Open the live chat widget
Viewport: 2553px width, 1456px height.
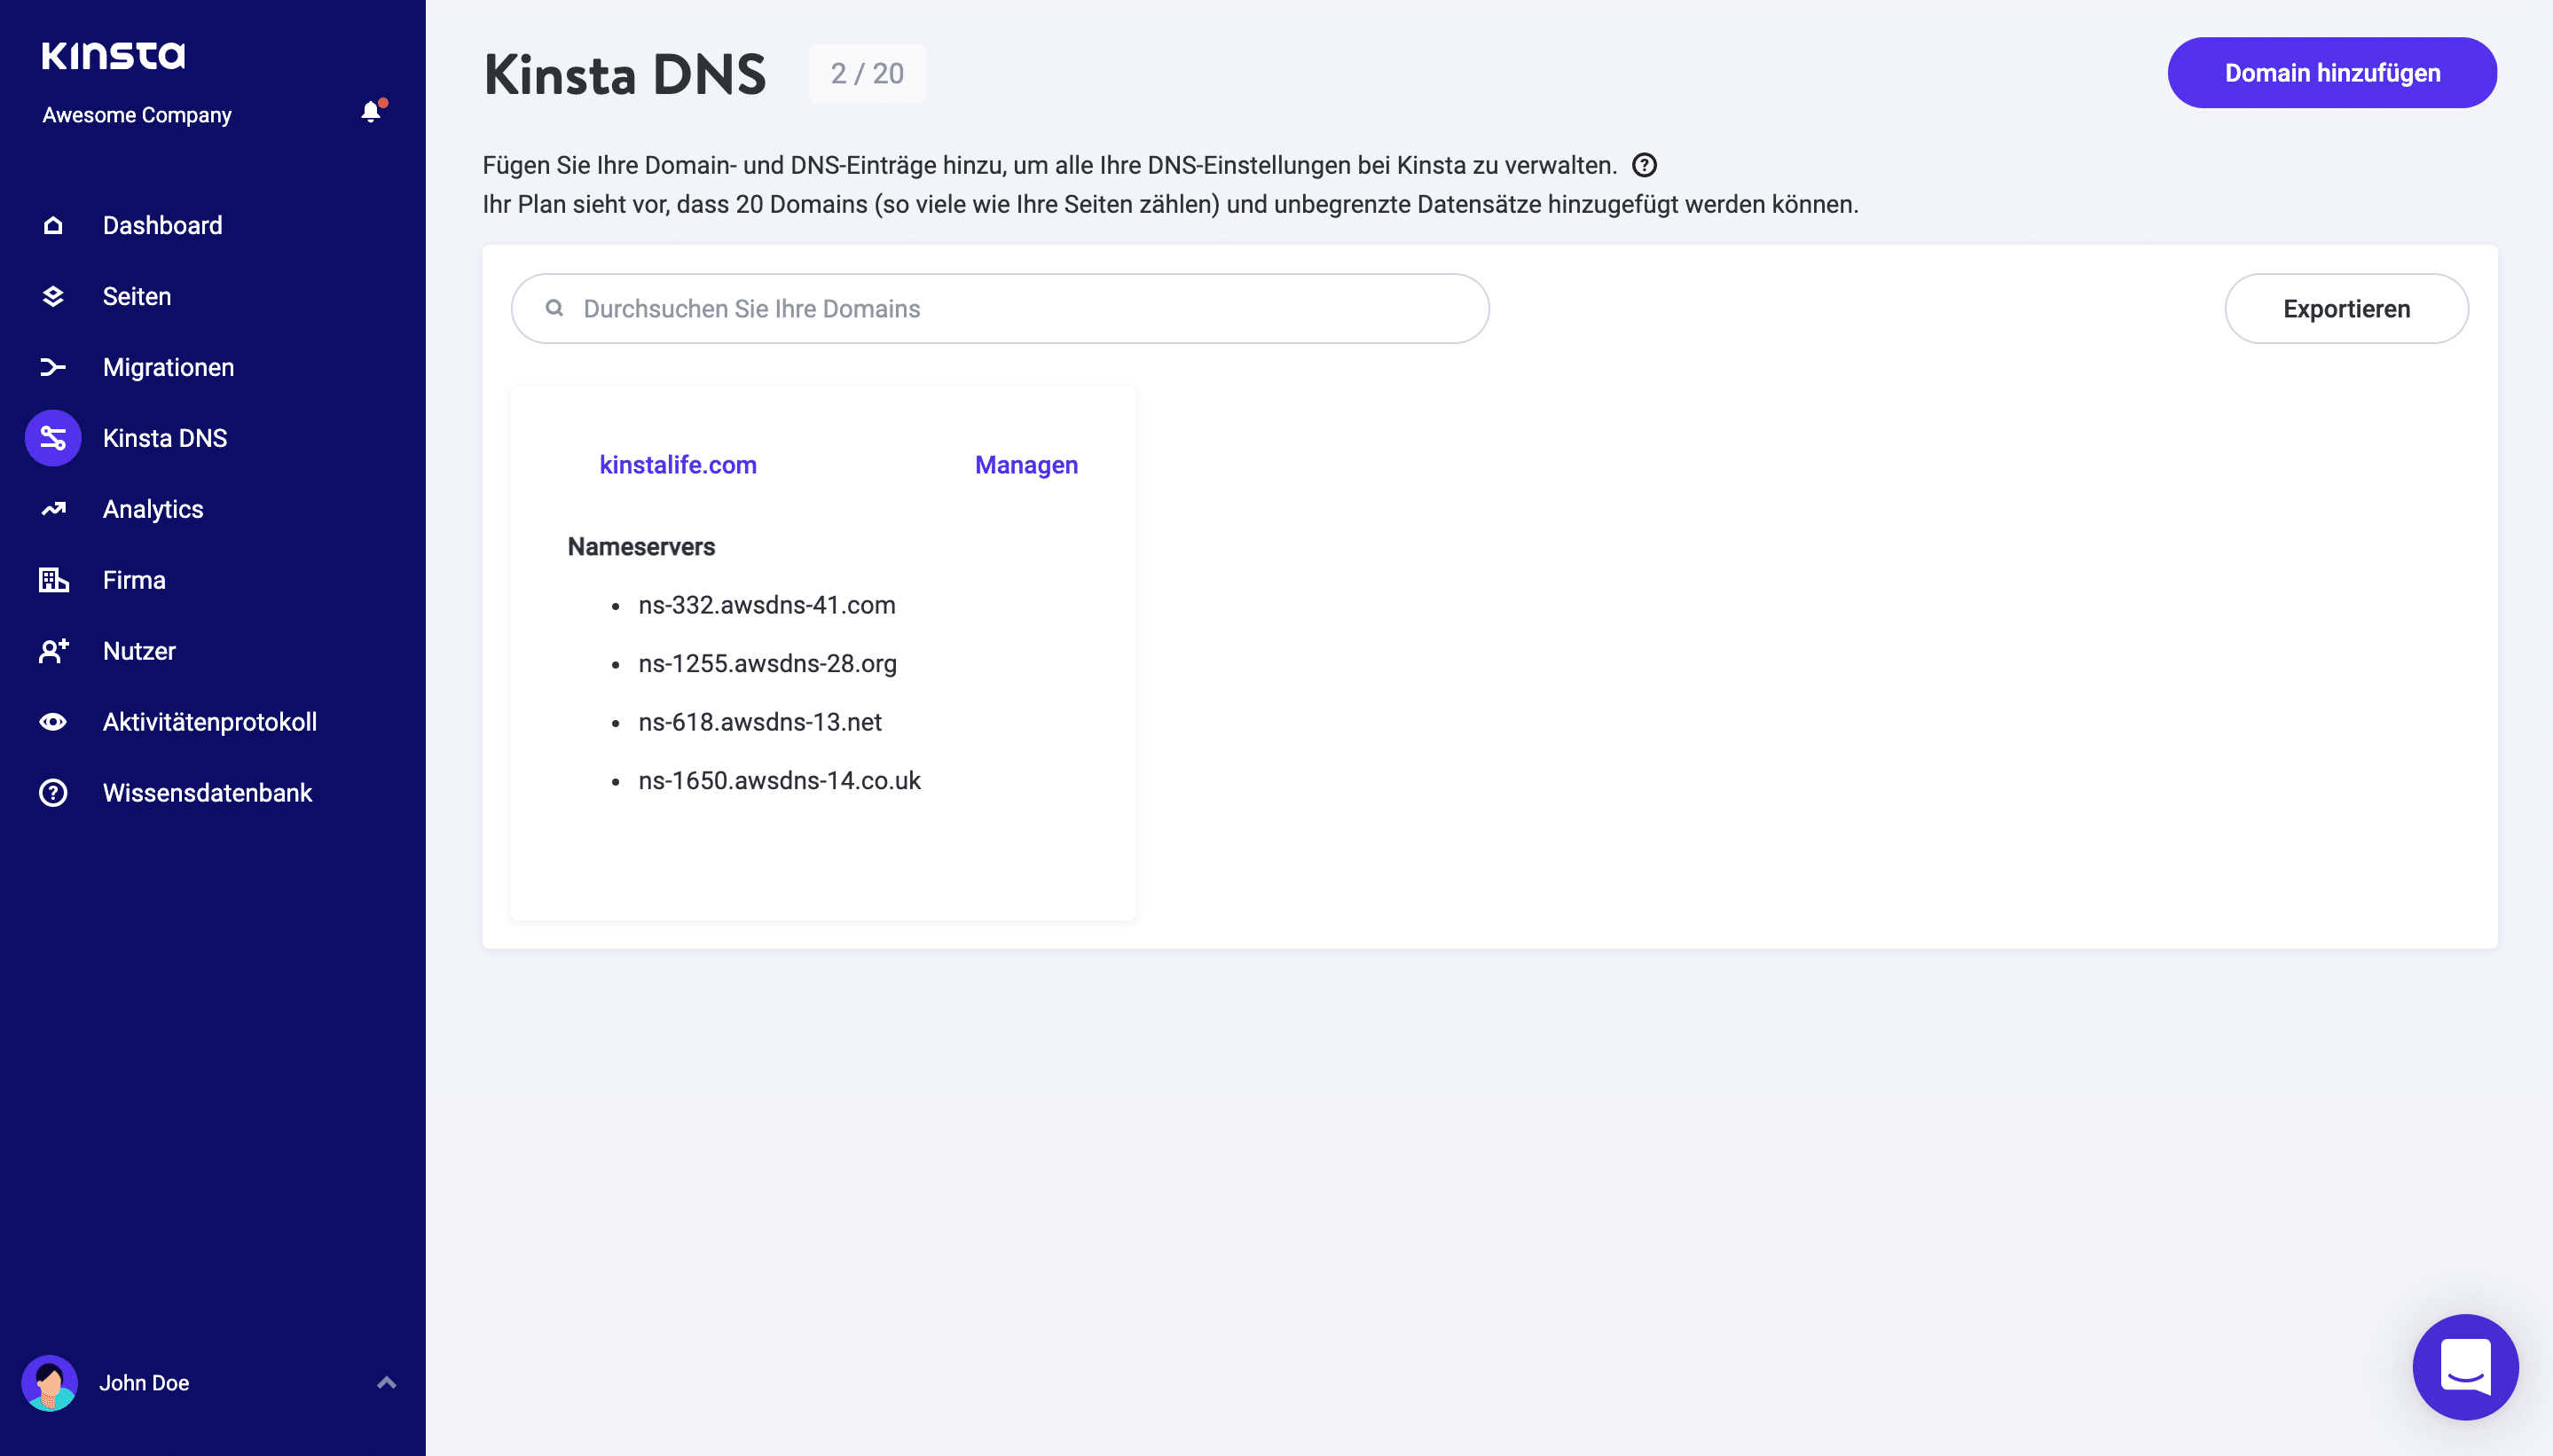pyautogui.click(x=2464, y=1366)
